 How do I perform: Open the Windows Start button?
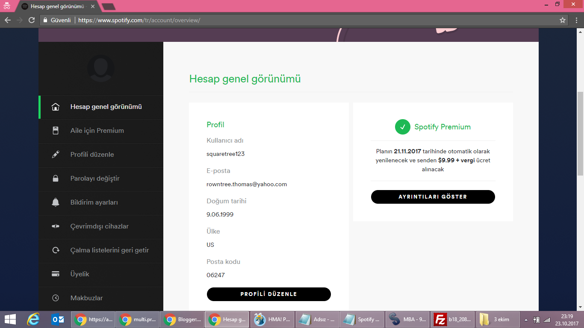(x=10, y=319)
